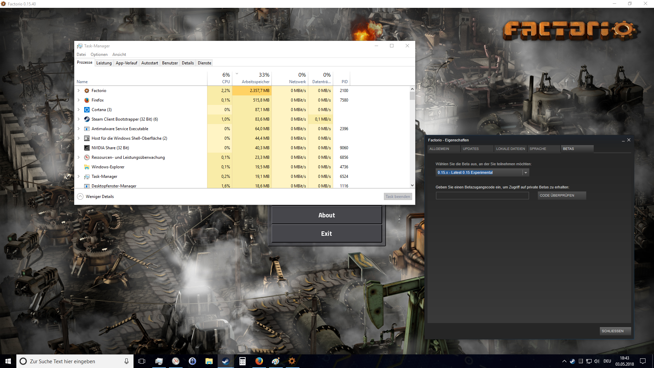Open ALLGEMEIN tab in Factorio properties
Screen dimensions: 654x368
pos(443,149)
